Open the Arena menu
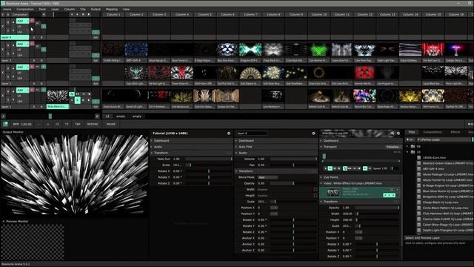Viewport: 474px width, 267px height. point(7,9)
